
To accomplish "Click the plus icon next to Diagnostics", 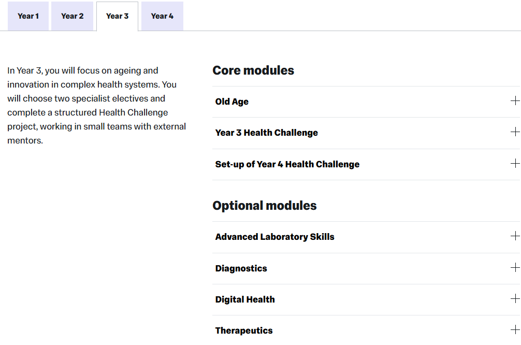I will 515,268.
